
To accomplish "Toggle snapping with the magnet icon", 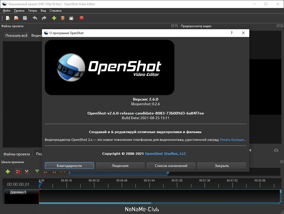I will point(18,172).
